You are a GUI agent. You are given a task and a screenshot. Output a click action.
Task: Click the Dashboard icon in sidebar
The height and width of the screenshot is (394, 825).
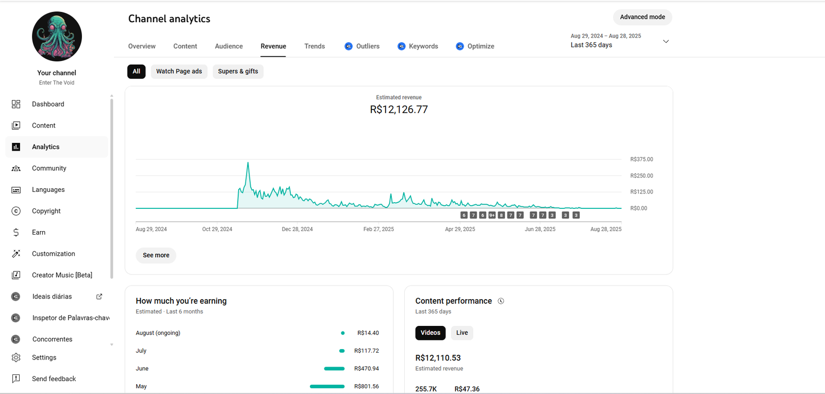[16, 104]
